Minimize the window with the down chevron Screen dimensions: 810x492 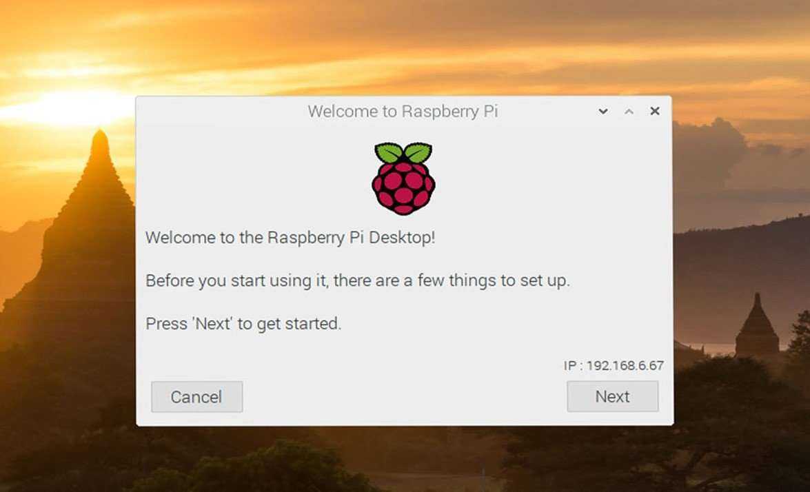click(x=603, y=111)
